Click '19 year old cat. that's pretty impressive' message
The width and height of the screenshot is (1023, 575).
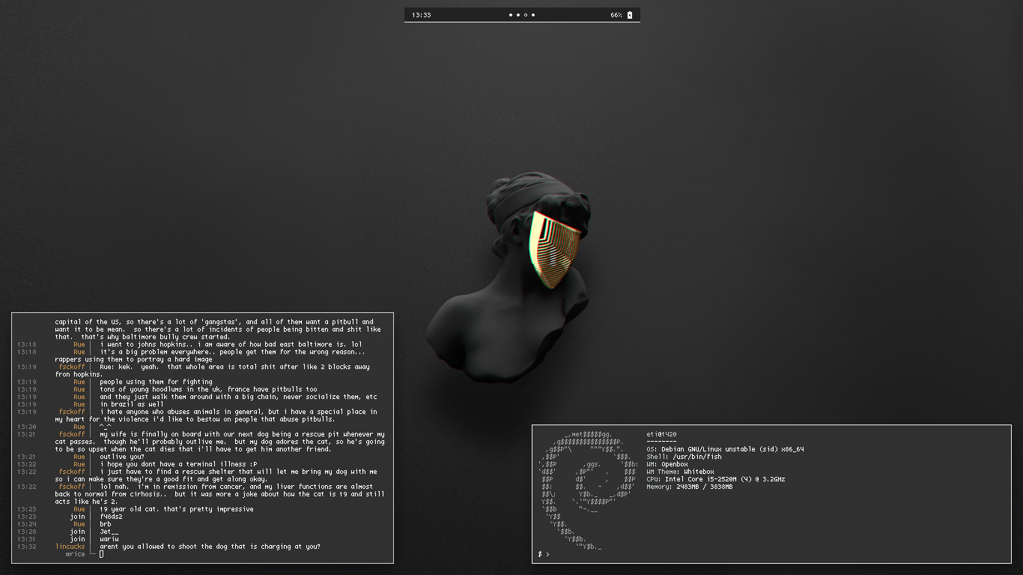pyautogui.click(x=176, y=509)
